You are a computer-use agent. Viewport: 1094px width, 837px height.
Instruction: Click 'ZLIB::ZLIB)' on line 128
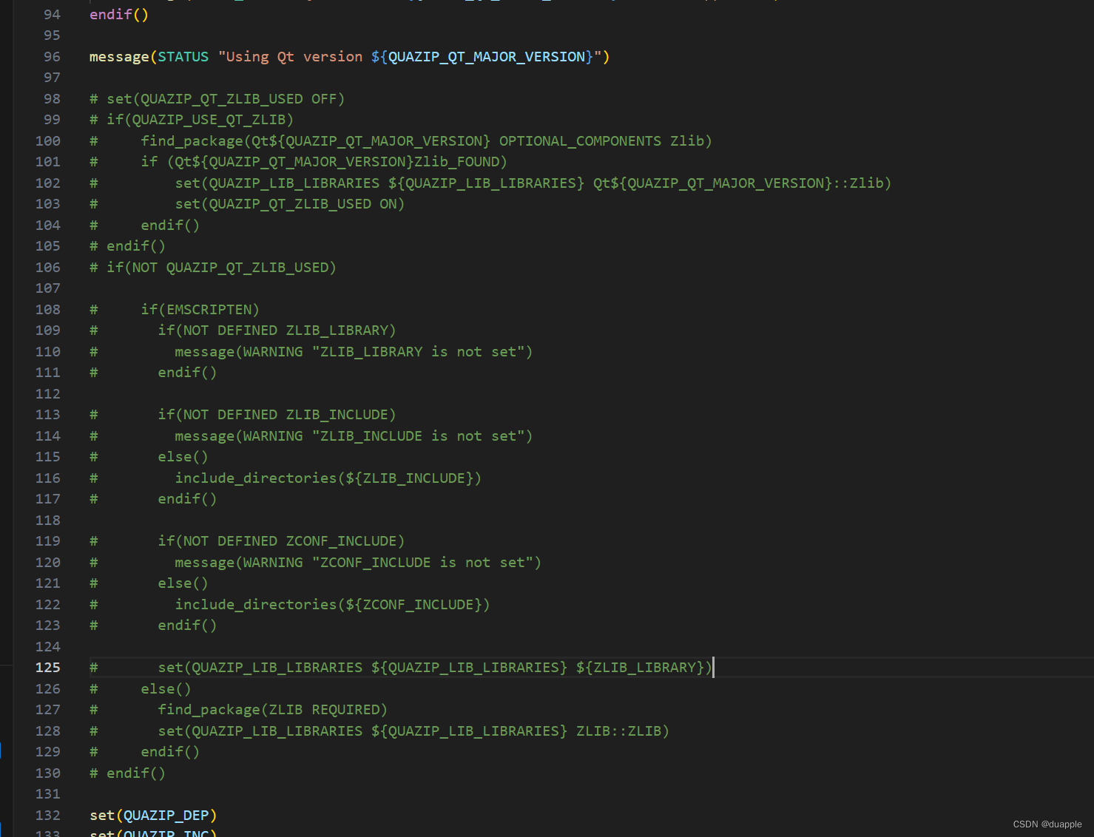[623, 731]
